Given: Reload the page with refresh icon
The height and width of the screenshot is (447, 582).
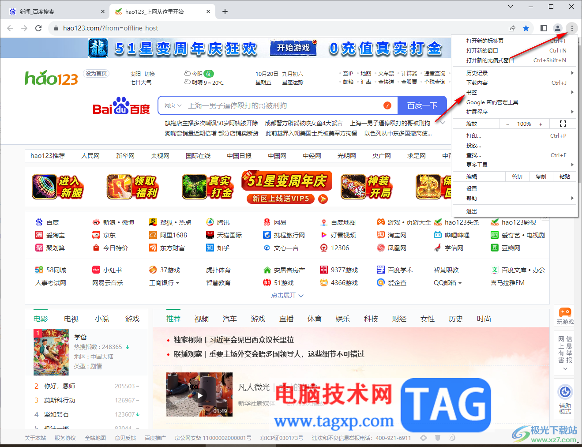Looking at the screenshot, I should (x=38, y=28).
